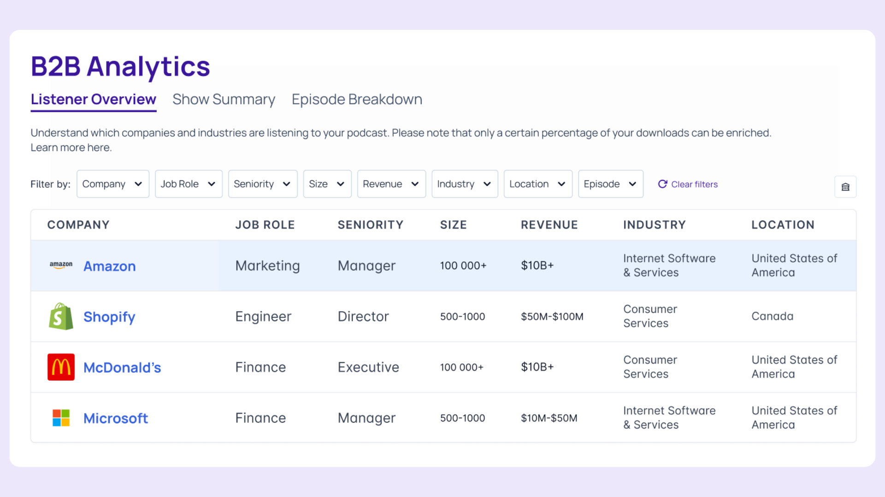Expand the Size filter dropdown
The image size is (885, 497).
coord(327,184)
